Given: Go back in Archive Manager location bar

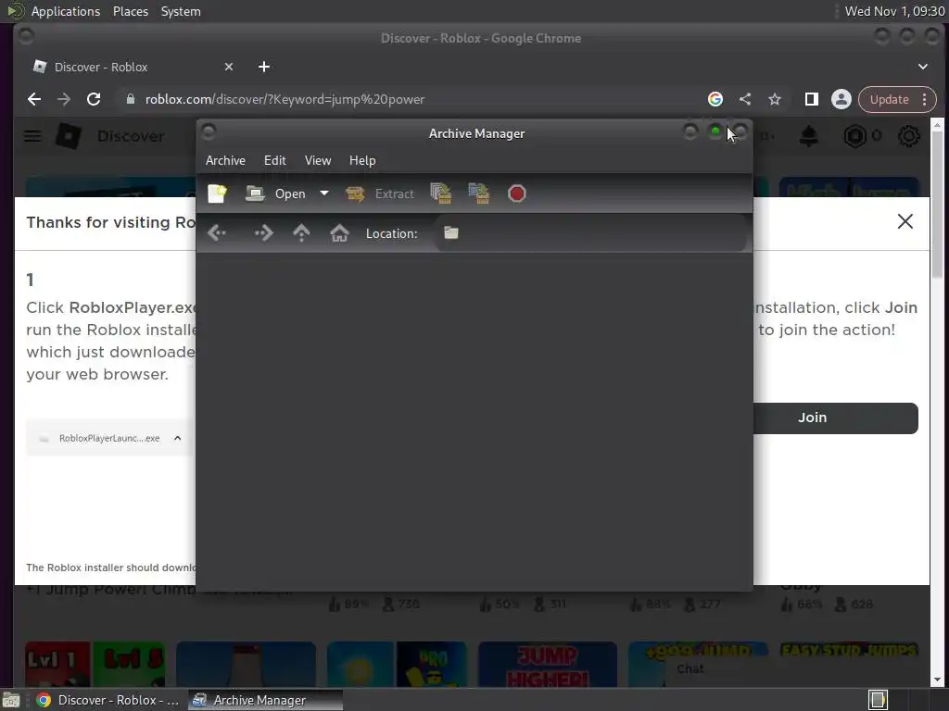Looking at the screenshot, I should click(x=217, y=232).
